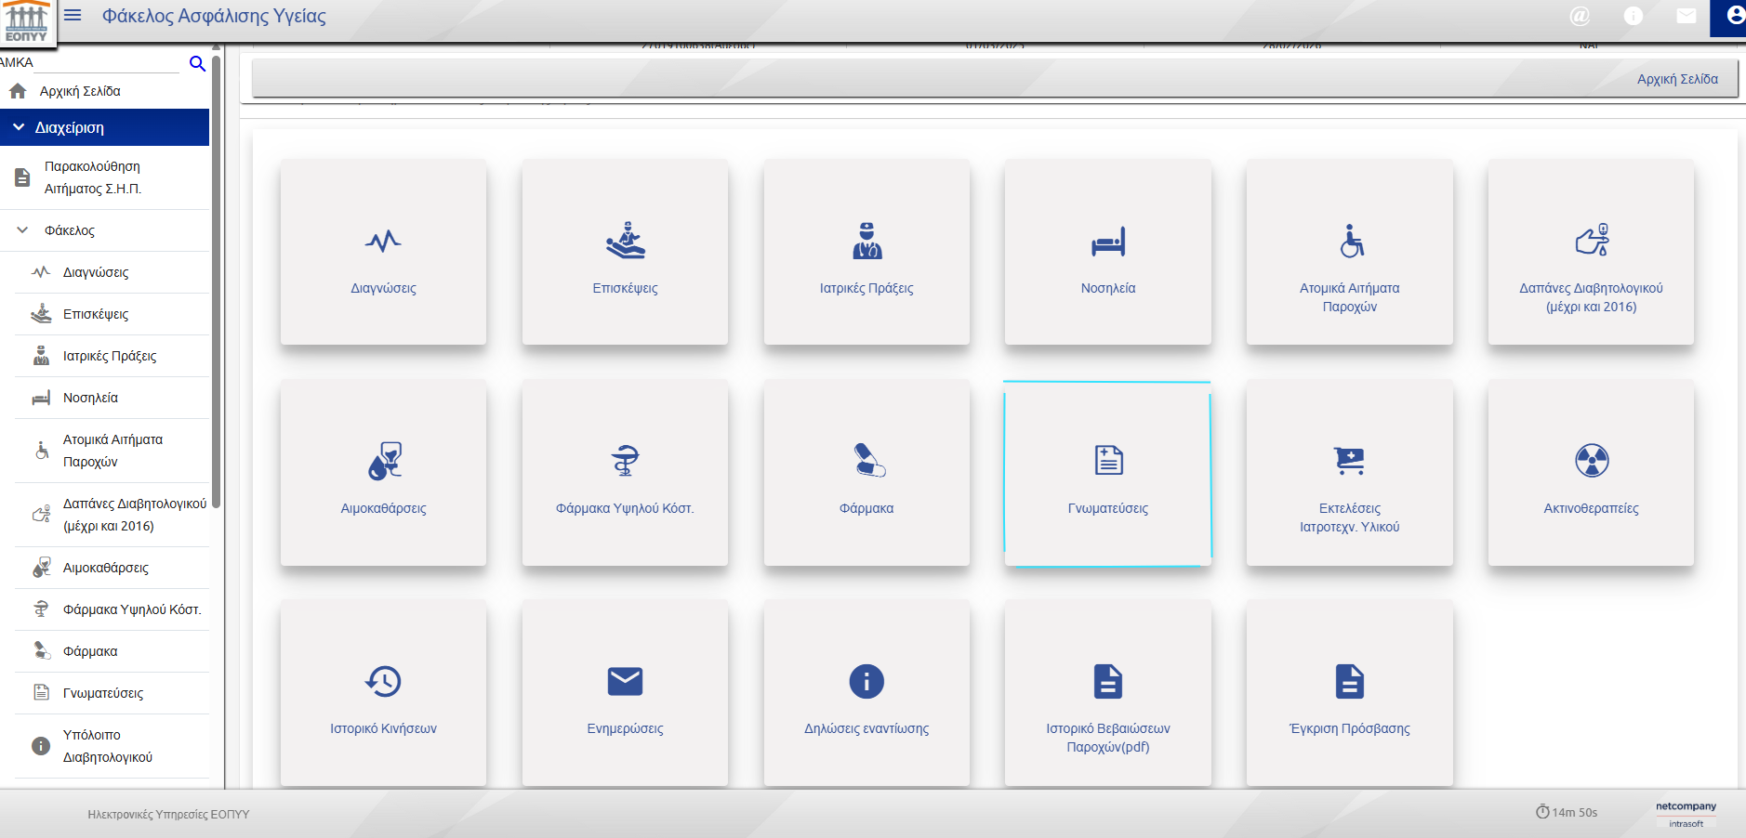Viewport: 1746px width, 838px height.
Task: Select Φάρμακα in the sidebar
Action: (x=112, y=651)
